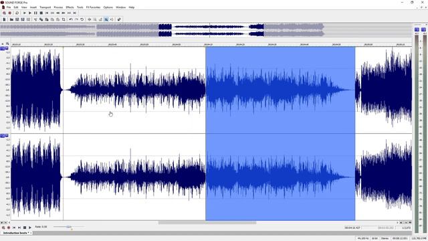The width and height of the screenshot is (428, 241).
Task: Open the Effects menu
Action: click(70, 7)
